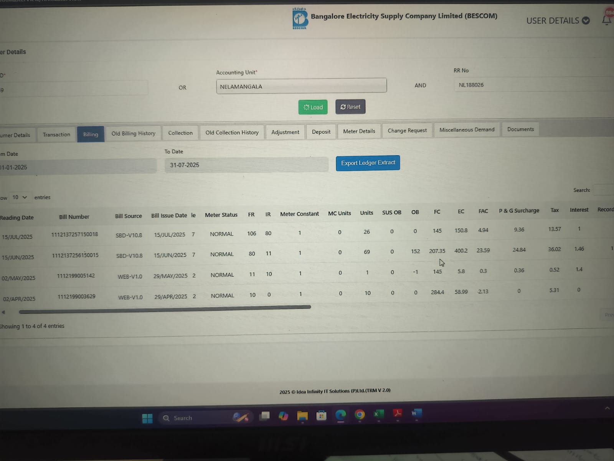Open File Explorer from the taskbar

pyautogui.click(x=302, y=415)
